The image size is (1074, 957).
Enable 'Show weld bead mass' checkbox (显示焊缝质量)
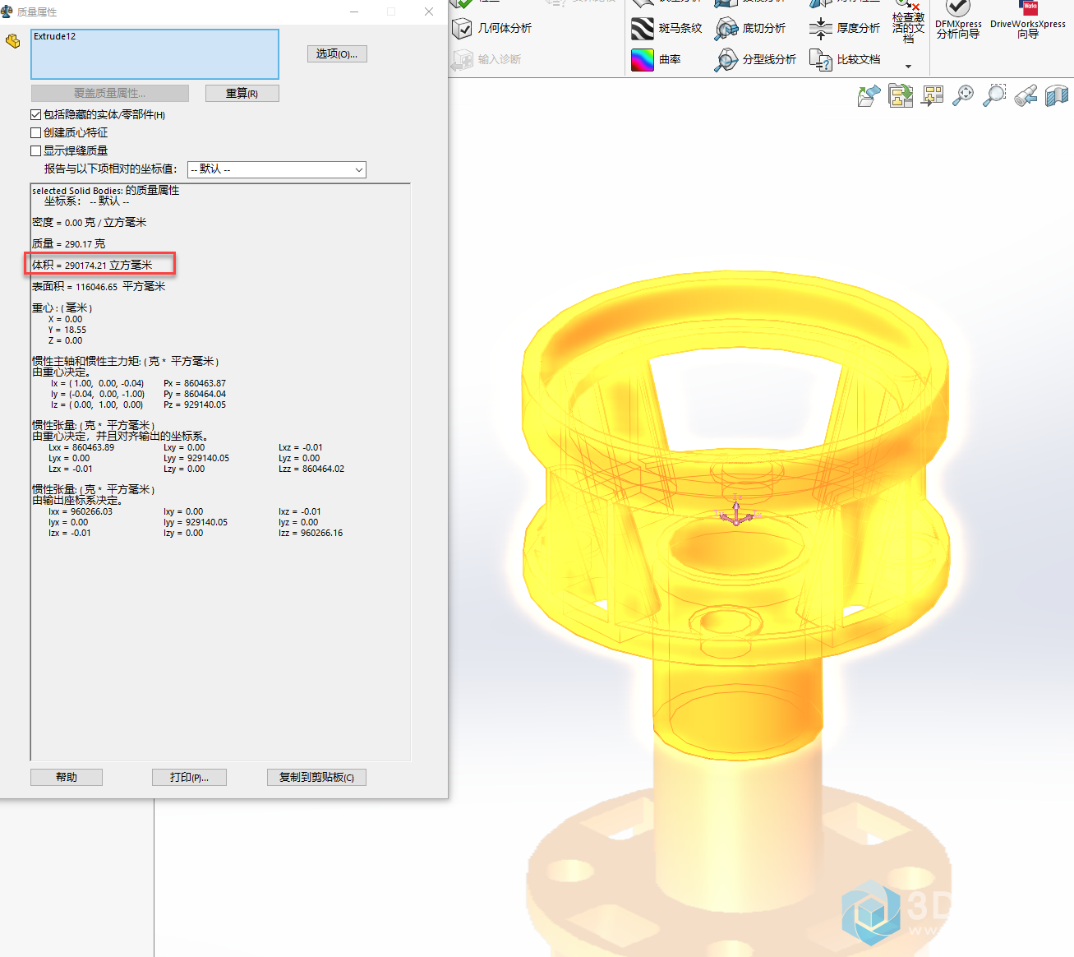[x=35, y=150]
